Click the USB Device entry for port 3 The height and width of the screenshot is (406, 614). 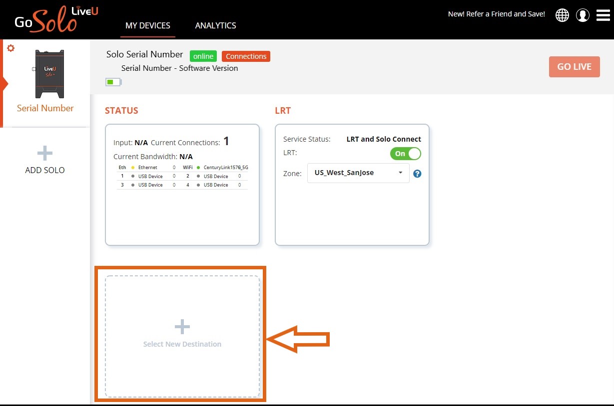[x=150, y=185]
